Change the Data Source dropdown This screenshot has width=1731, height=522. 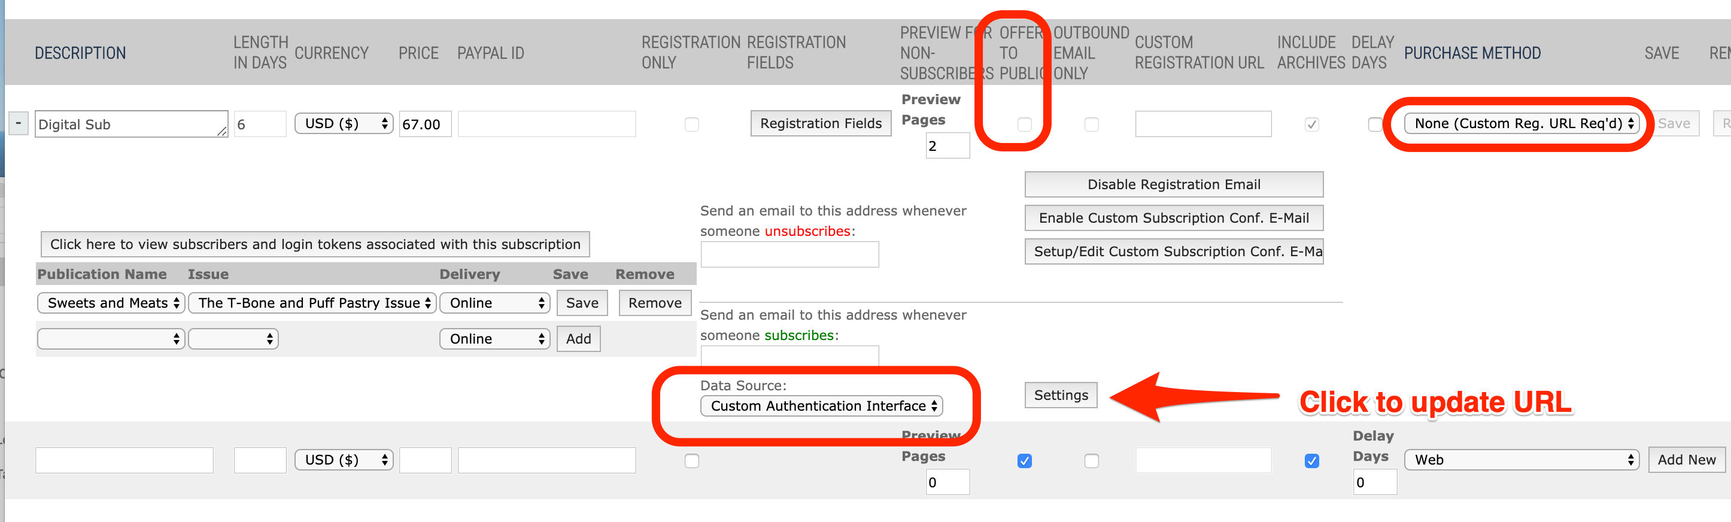[821, 406]
